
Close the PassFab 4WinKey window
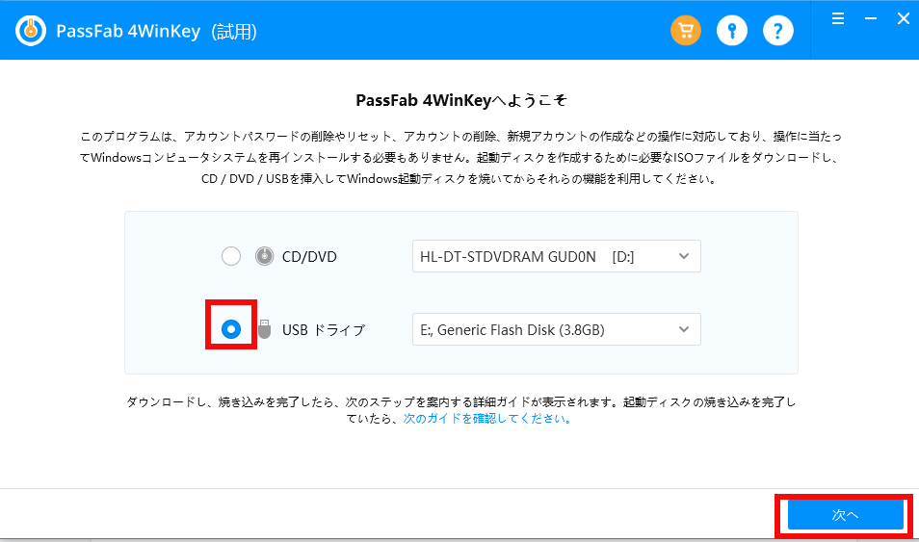903,18
